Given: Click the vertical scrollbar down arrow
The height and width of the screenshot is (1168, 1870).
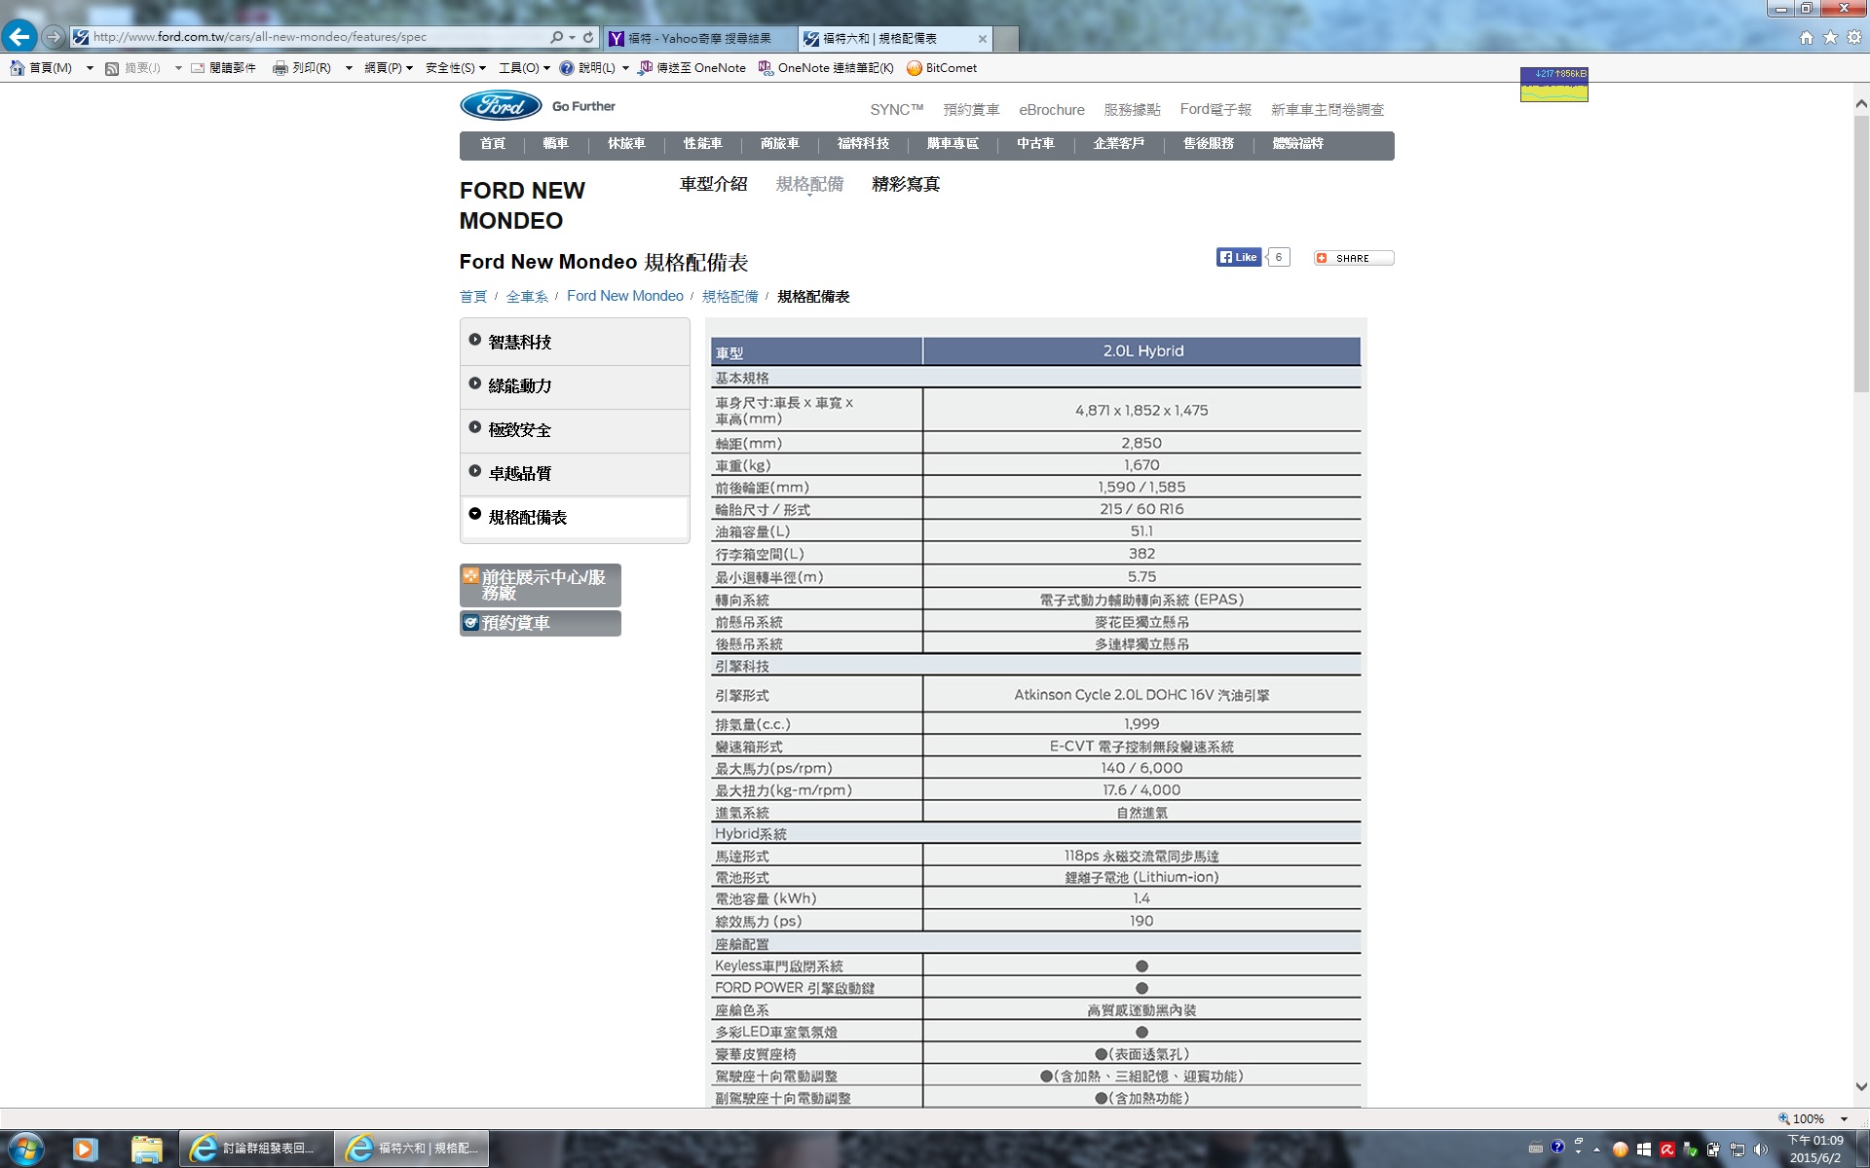Looking at the screenshot, I should (x=1861, y=1087).
